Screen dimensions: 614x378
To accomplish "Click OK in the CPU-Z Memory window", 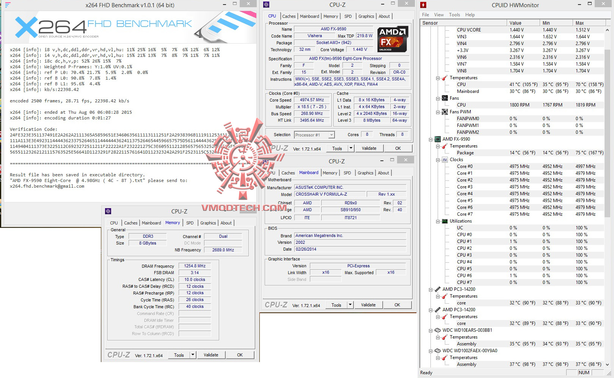I will 240,355.
